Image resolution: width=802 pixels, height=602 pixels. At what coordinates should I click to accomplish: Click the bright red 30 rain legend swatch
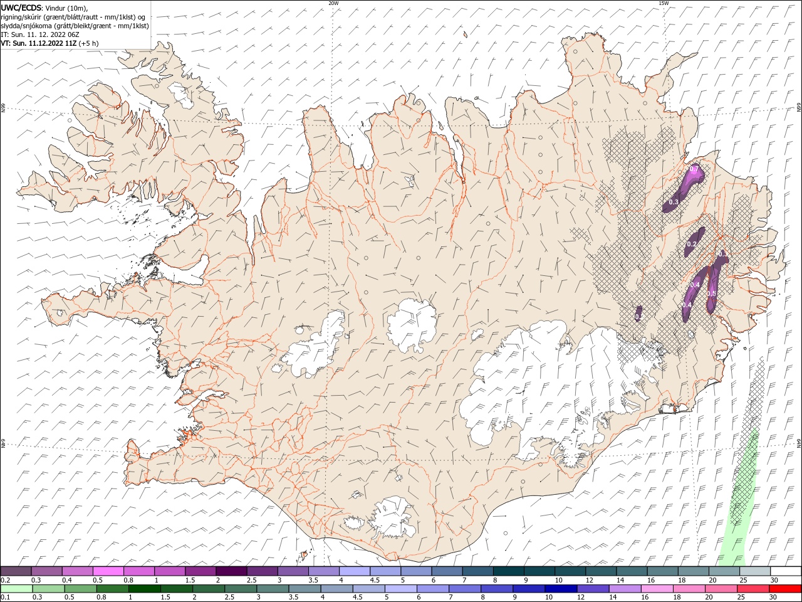pos(785,589)
